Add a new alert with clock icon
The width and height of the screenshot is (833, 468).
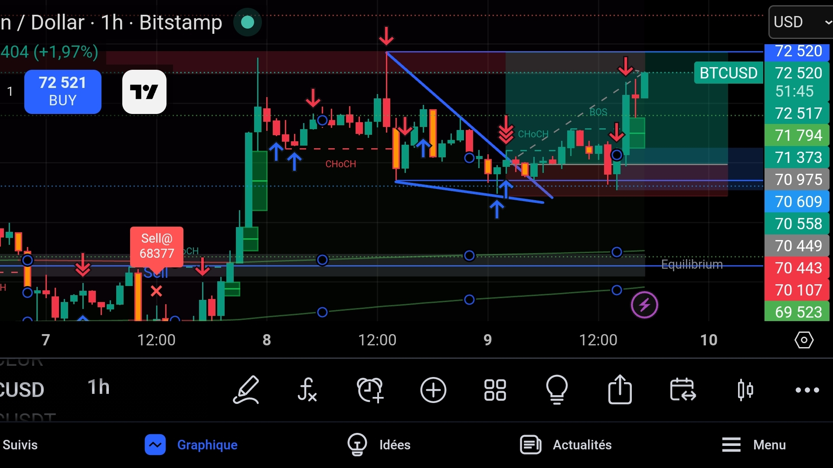[370, 390]
